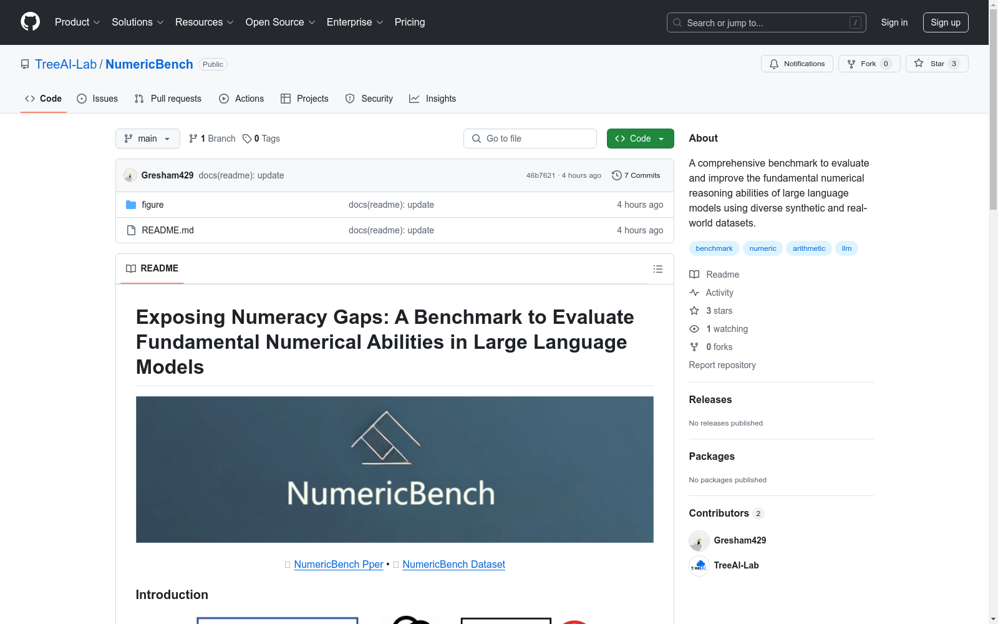Open the Readme link in About
The image size is (998, 624).
714,275
